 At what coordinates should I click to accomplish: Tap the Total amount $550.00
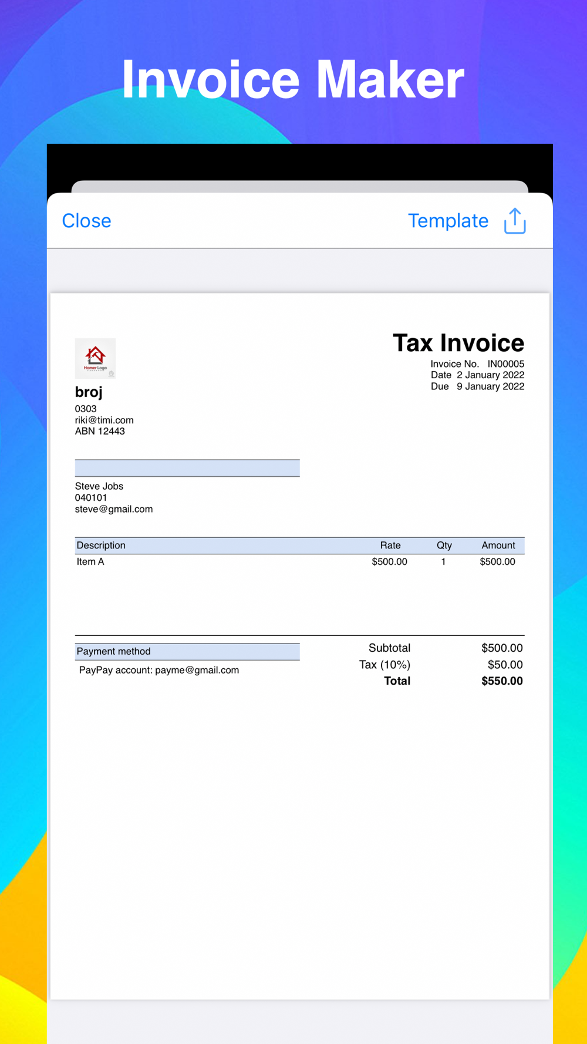(502, 681)
